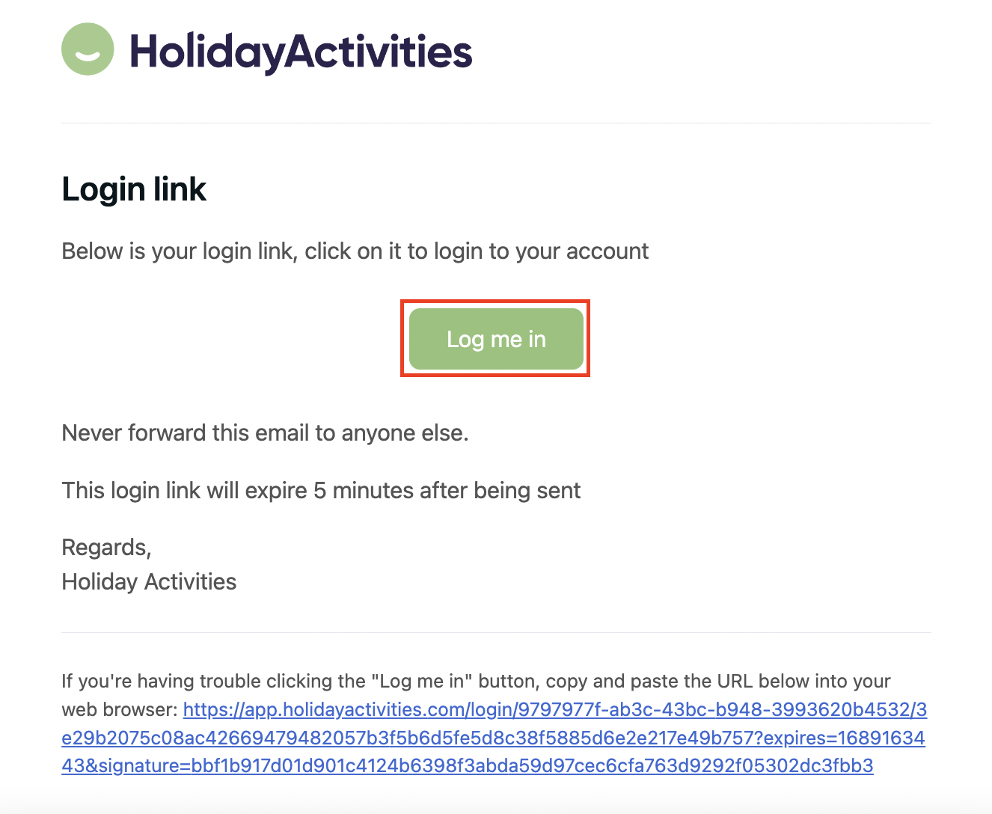Click the "Login link" heading
Image resolution: width=992 pixels, height=814 pixels.
(x=134, y=189)
